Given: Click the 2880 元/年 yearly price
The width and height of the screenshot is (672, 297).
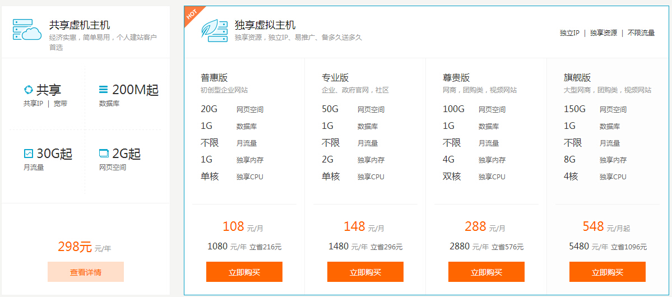Looking at the screenshot, I should (469, 247).
